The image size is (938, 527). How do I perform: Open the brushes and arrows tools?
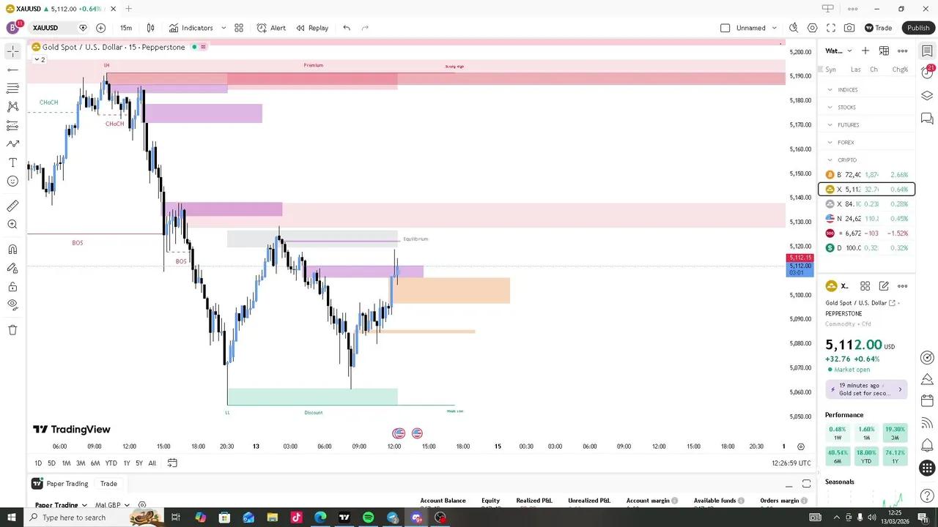[x=12, y=144]
